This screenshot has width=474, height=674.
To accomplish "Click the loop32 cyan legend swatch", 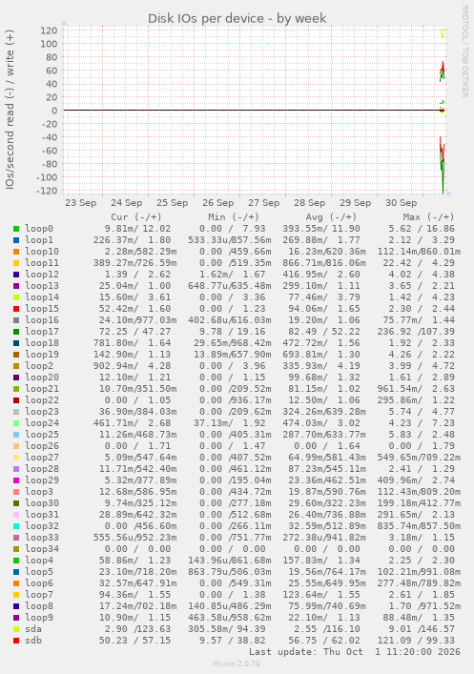I will (x=16, y=526).
